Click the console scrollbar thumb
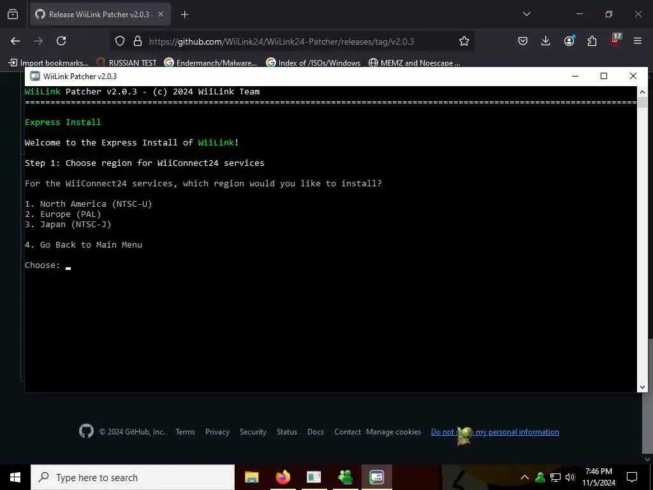 pyautogui.click(x=642, y=103)
